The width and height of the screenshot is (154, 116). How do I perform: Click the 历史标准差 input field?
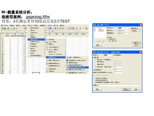118,70
